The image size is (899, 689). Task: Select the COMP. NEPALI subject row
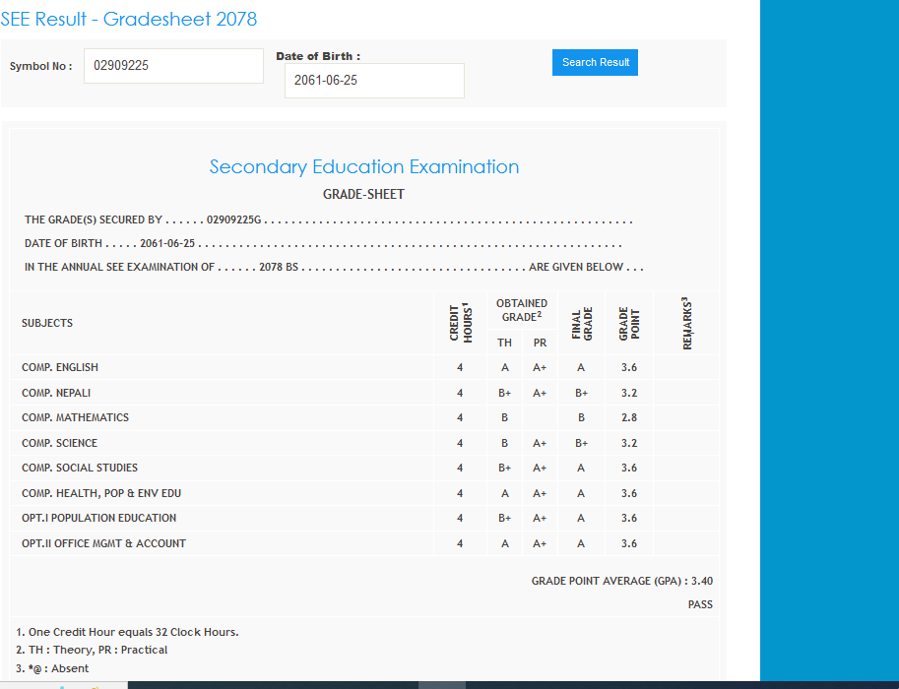56,393
